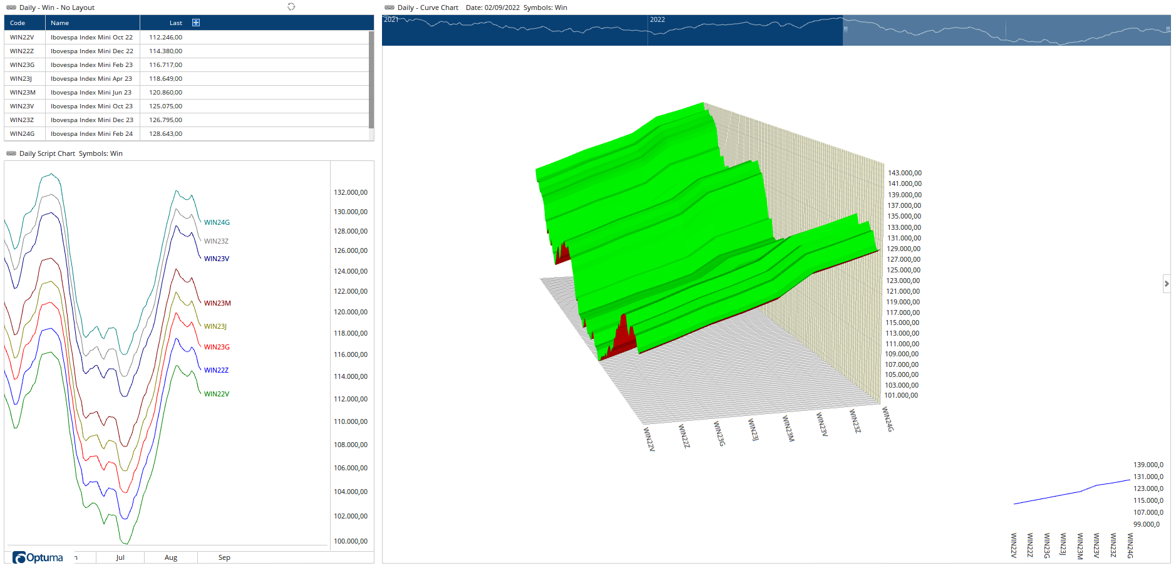Click the link icon beside Daily Script Chart

pyautogui.click(x=11, y=153)
